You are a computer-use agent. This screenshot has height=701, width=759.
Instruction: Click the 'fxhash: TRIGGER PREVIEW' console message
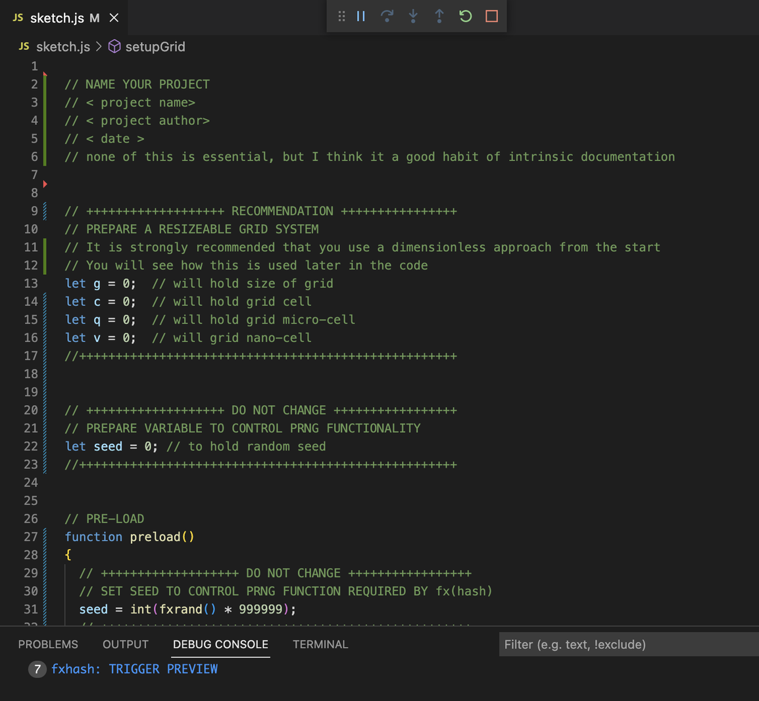point(135,669)
